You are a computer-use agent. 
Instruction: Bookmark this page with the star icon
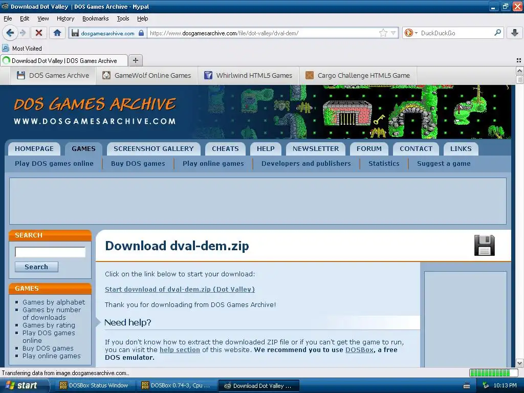pos(383,33)
